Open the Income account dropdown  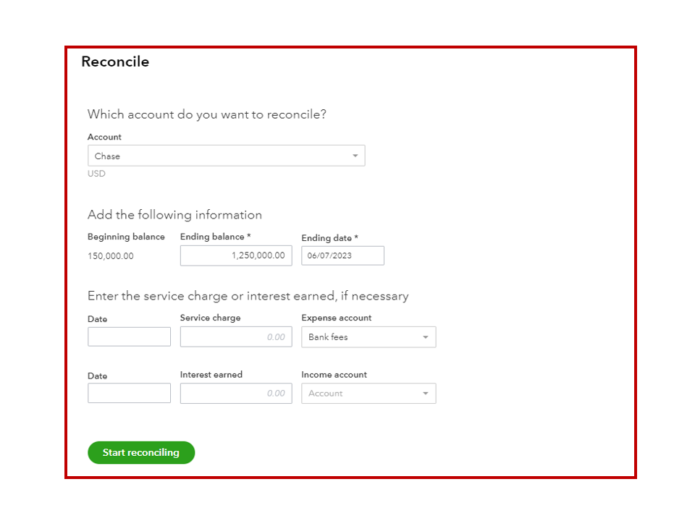coord(368,394)
